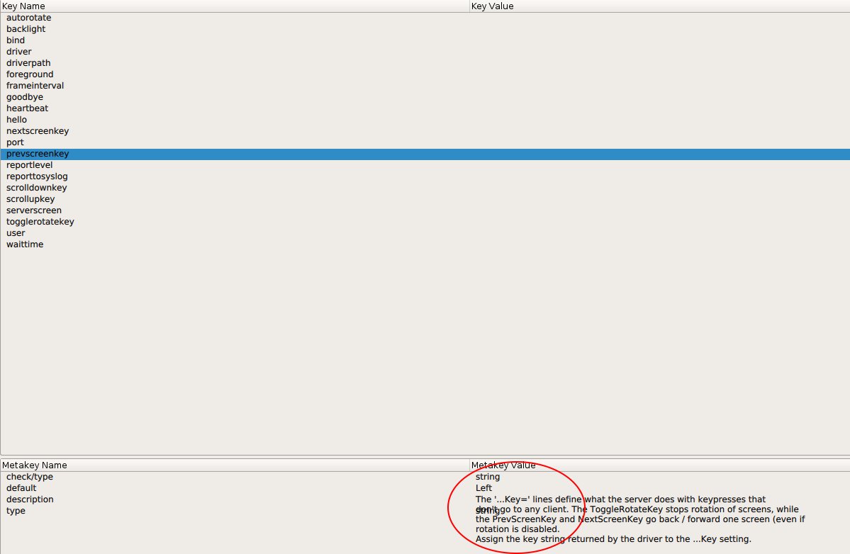This screenshot has width=850, height=554.
Task: Select the waittime key
Action: [x=25, y=244]
